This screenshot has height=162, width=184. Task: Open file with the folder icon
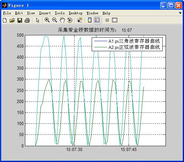pos(12,20)
